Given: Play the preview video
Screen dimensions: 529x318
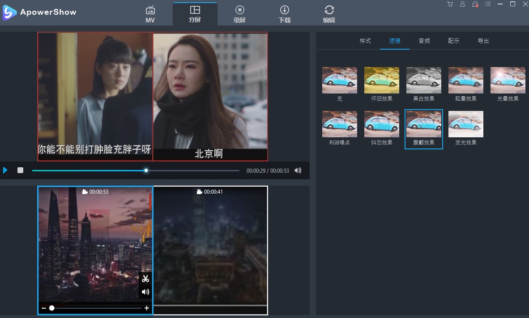Looking at the screenshot, I should pos(5,170).
